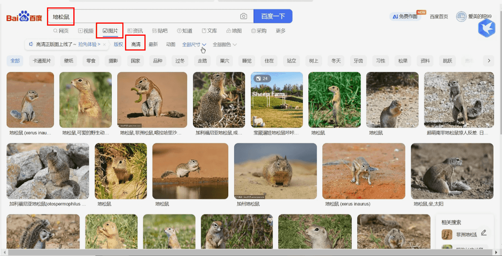Click the blue bird assistant icon
The width and height of the screenshot is (502, 256).
point(487,28)
